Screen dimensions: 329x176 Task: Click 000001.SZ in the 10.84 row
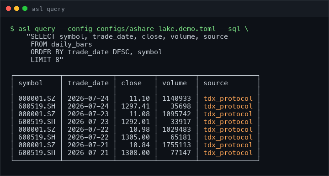tap(37, 145)
